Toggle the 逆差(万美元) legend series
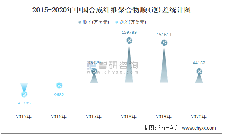This screenshot has height=135, width=225. coord(131,22)
